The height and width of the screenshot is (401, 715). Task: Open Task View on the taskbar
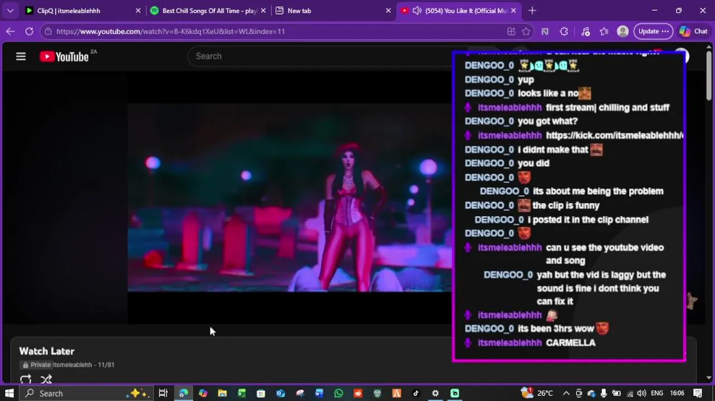coord(163,393)
